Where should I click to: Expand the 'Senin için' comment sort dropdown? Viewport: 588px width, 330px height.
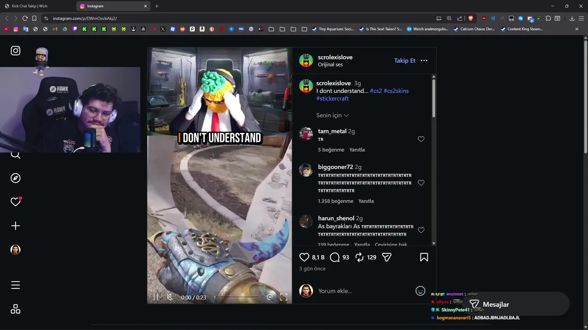click(x=333, y=115)
